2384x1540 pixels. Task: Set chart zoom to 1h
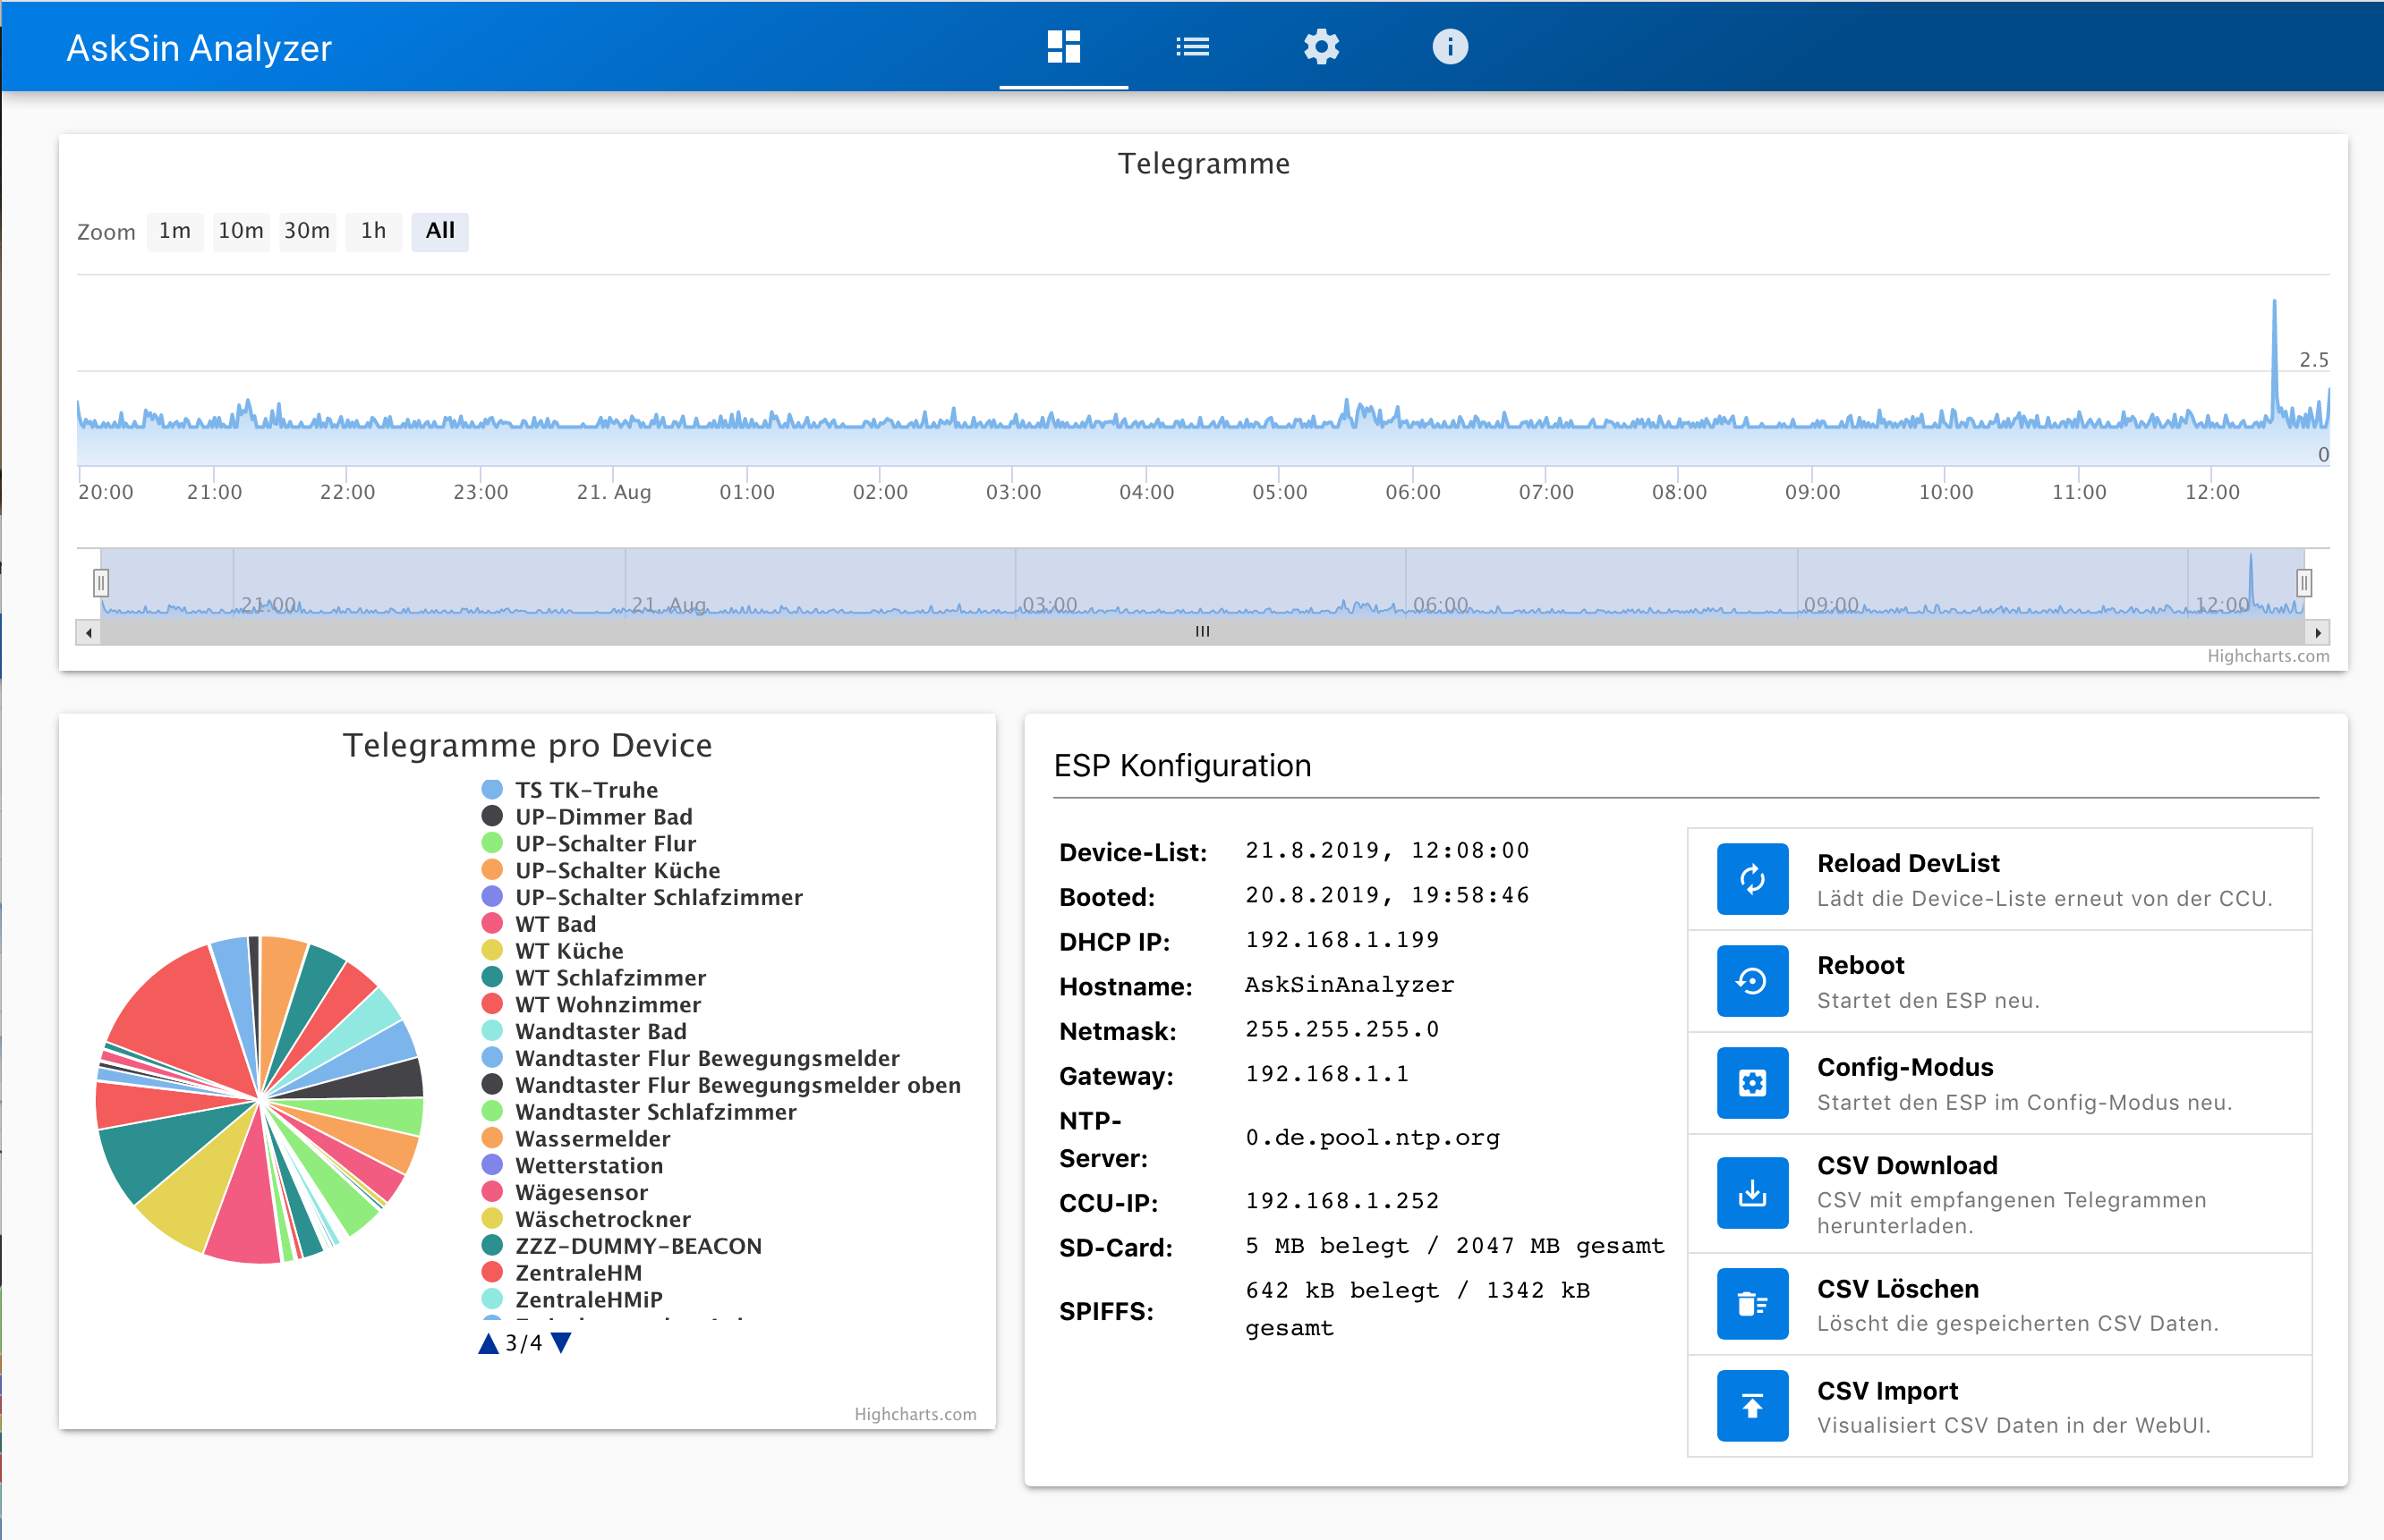click(373, 231)
